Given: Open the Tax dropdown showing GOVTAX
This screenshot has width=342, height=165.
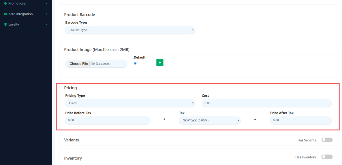Looking at the screenshot, I should tap(210, 120).
